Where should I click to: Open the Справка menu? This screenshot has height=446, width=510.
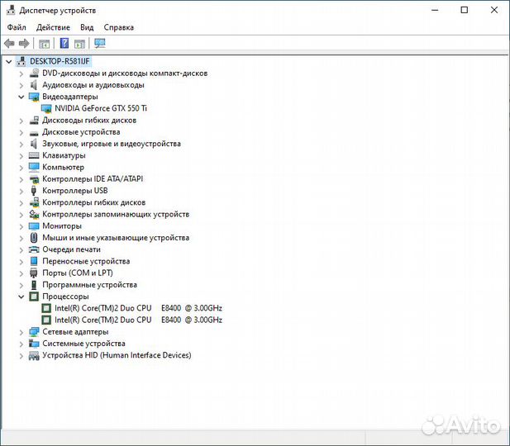pos(119,27)
